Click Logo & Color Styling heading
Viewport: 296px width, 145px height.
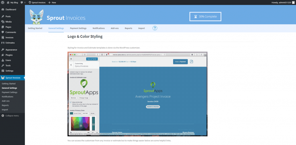pos(85,37)
